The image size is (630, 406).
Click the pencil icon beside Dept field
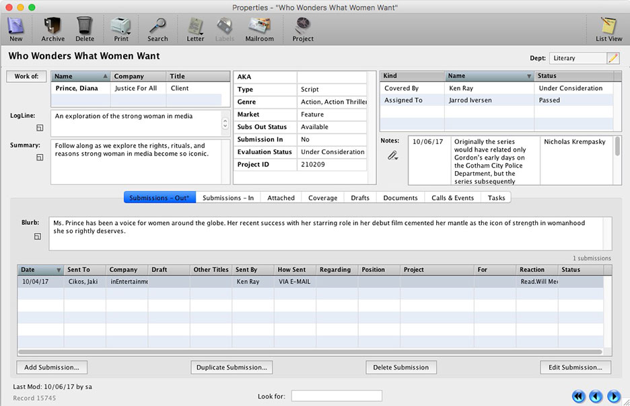tap(613, 59)
